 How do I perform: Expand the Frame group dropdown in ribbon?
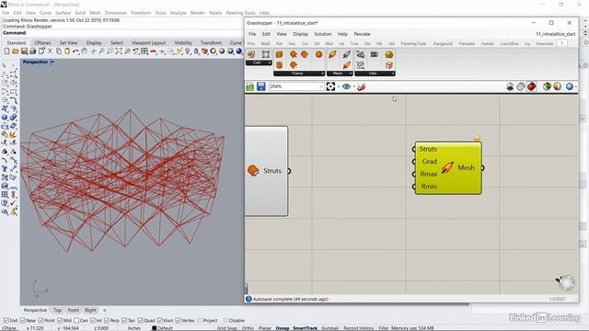tap(322, 74)
